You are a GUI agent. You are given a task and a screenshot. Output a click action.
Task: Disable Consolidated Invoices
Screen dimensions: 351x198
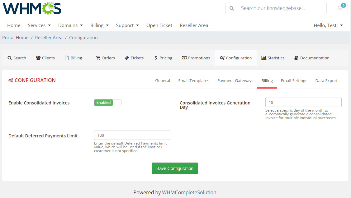tap(107, 102)
